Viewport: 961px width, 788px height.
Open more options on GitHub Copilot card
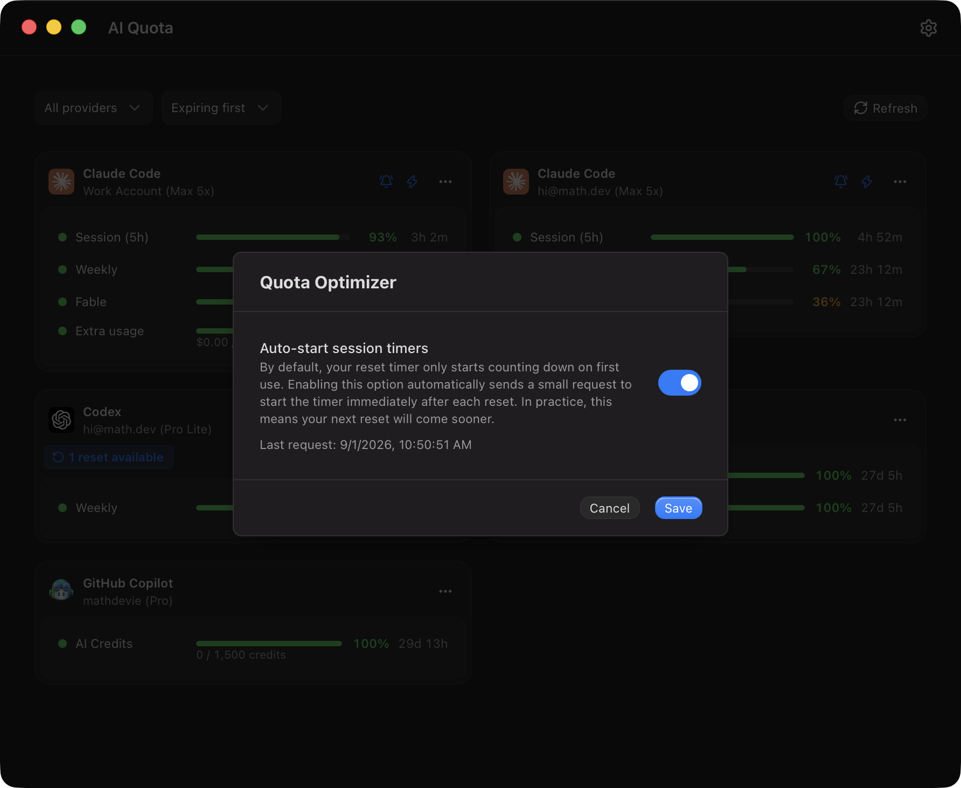click(445, 591)
